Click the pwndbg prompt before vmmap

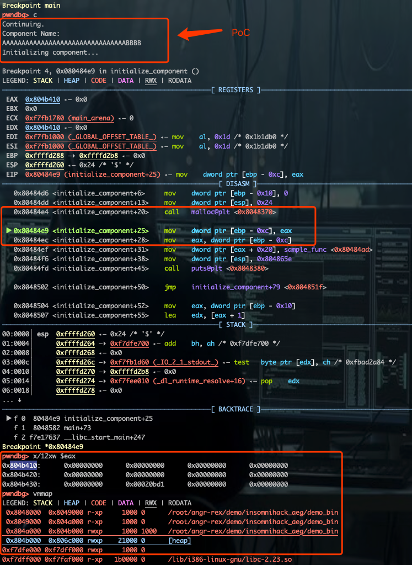pyautogui.click(x=15, y=494)
